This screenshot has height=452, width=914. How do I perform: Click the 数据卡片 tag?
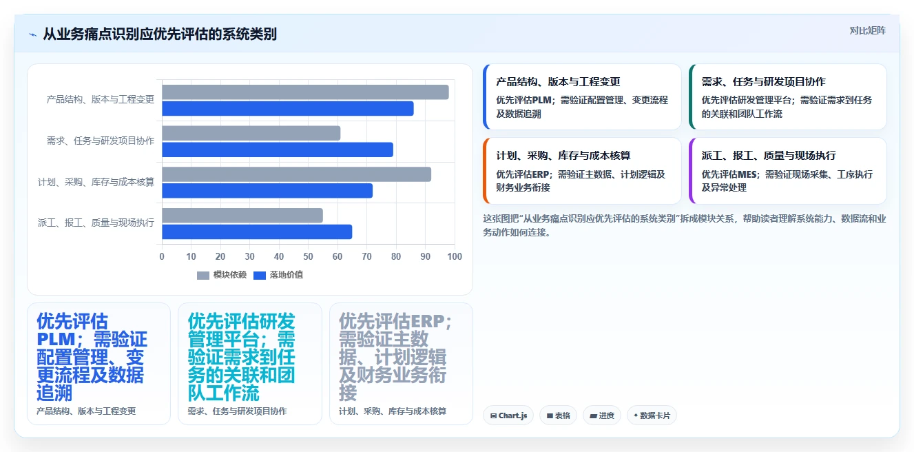(x=652, y=415)
